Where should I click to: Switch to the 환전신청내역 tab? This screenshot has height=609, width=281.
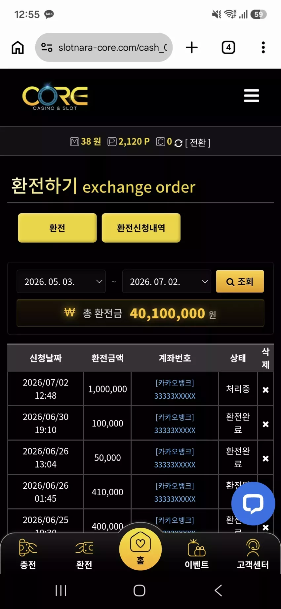tap(141, 228)
